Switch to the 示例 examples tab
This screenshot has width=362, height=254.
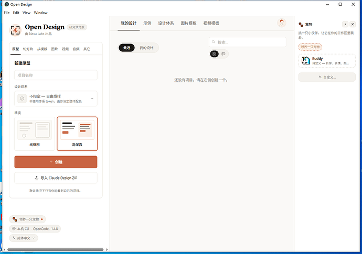[147, 23]
